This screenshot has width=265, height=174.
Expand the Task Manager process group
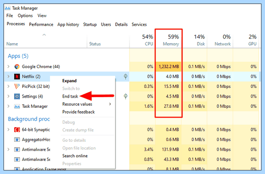click(x=8, y=106)
